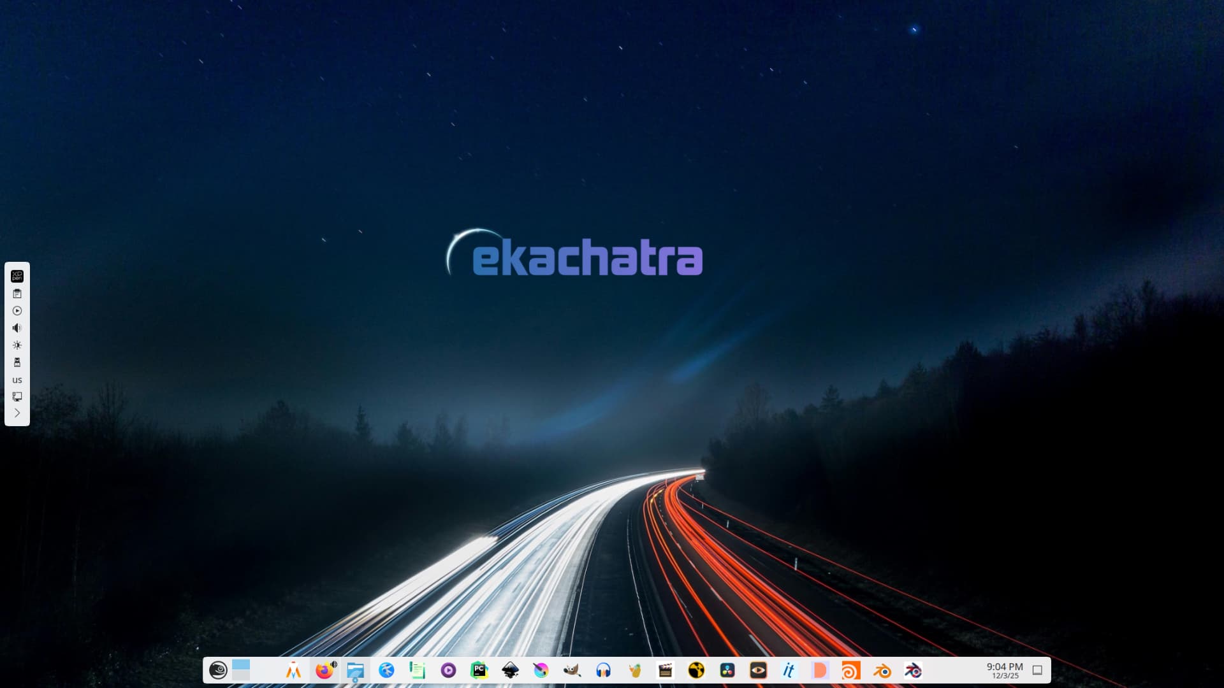Open the XP-Pen tray icon

(17, 276)
